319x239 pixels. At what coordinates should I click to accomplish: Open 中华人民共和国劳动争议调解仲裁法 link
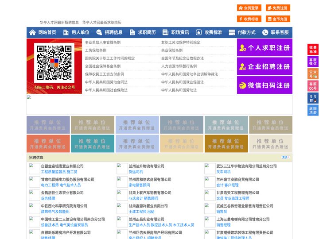pyautogui.click(x=190, y=74)
